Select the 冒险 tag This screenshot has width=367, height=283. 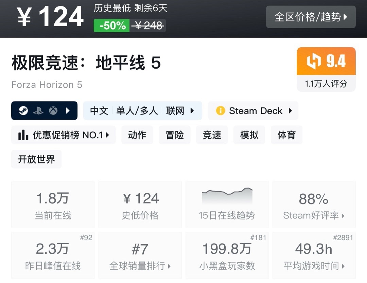click(175, 135)
